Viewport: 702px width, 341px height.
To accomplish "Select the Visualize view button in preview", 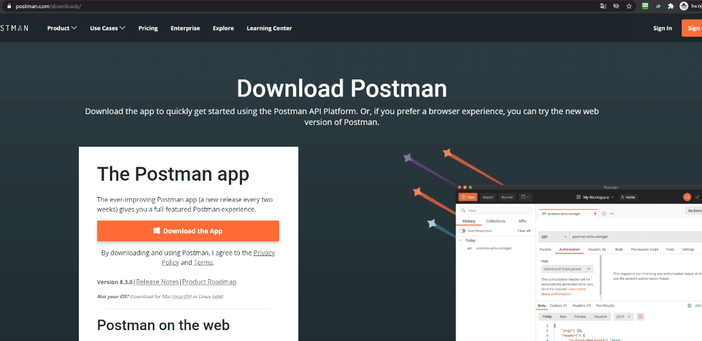I will (600, 317).
